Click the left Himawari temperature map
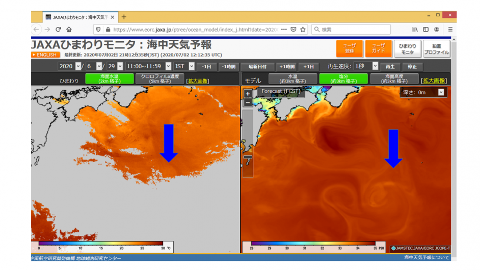 136,169
